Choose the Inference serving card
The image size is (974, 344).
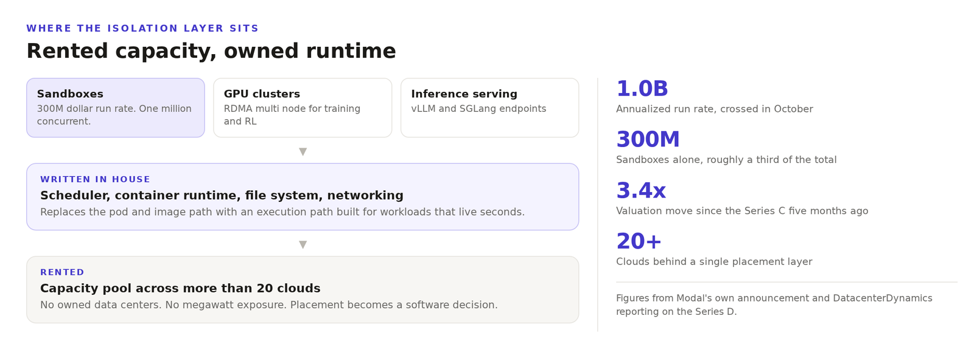coord(489,108)
